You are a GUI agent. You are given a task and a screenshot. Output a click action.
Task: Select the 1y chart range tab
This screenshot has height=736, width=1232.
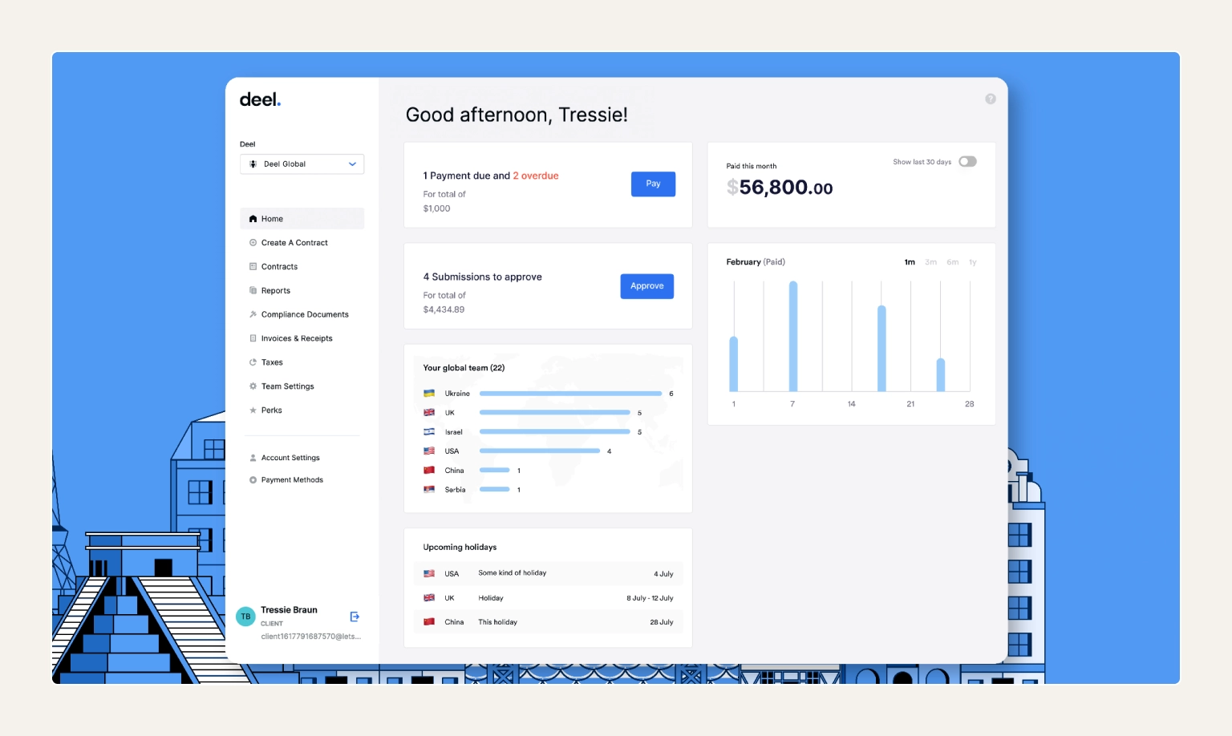click(x=973, y=262)
